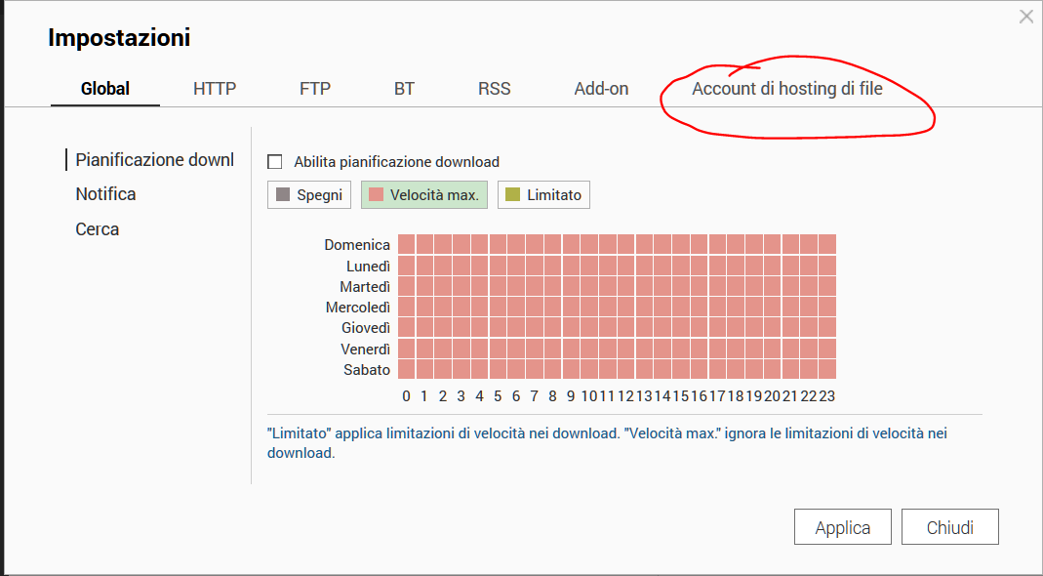Select the Velocità max. schedule mode
1043x576 pixels.
pos(423,195)
